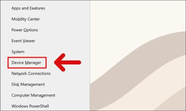Open Device Manager
This screenshot has width=186, height=111.
pyautogui.click(x=26, y=63)
